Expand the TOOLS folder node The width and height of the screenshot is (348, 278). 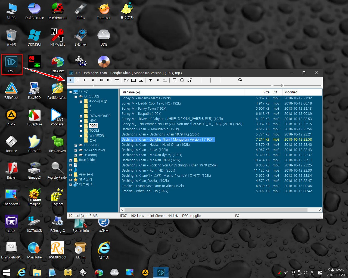pos(81,131)
